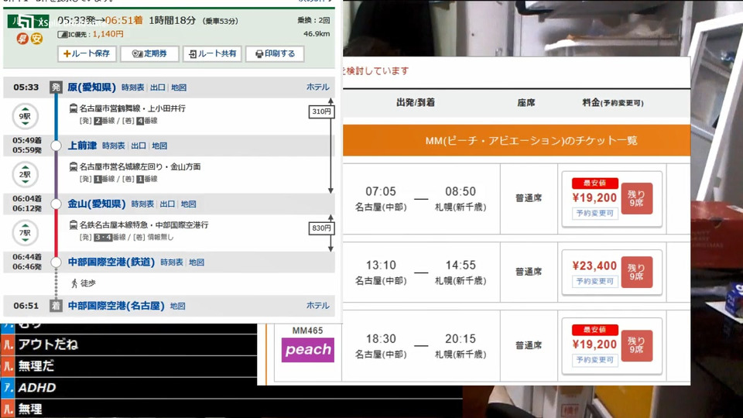Open 原(愛知県) station link
The image size is (743, 418).
point(91,87)
